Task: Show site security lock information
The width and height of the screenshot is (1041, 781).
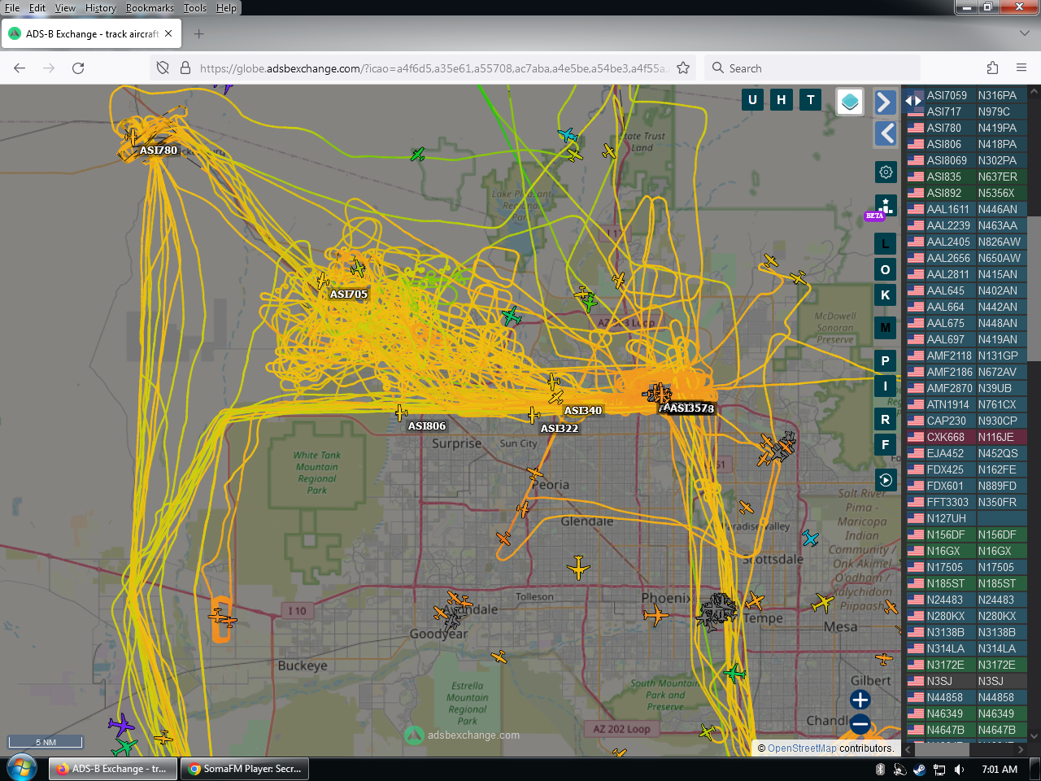Action: 185,68
